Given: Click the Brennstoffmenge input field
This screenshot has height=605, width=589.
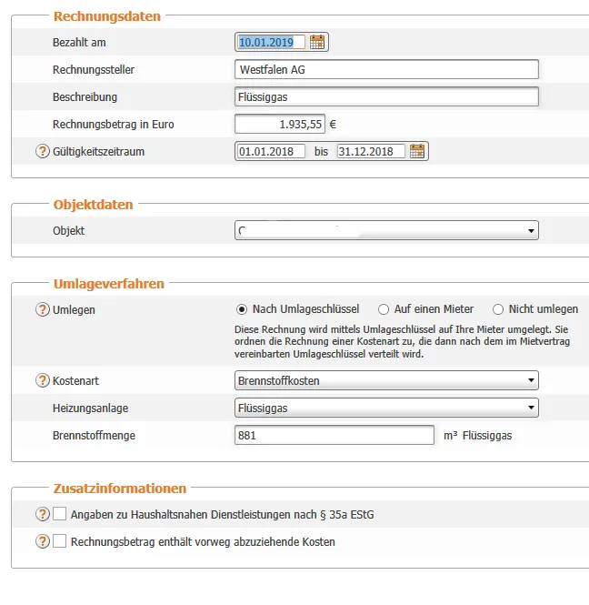Looking at the screenshot, I should tap(334, 436).
